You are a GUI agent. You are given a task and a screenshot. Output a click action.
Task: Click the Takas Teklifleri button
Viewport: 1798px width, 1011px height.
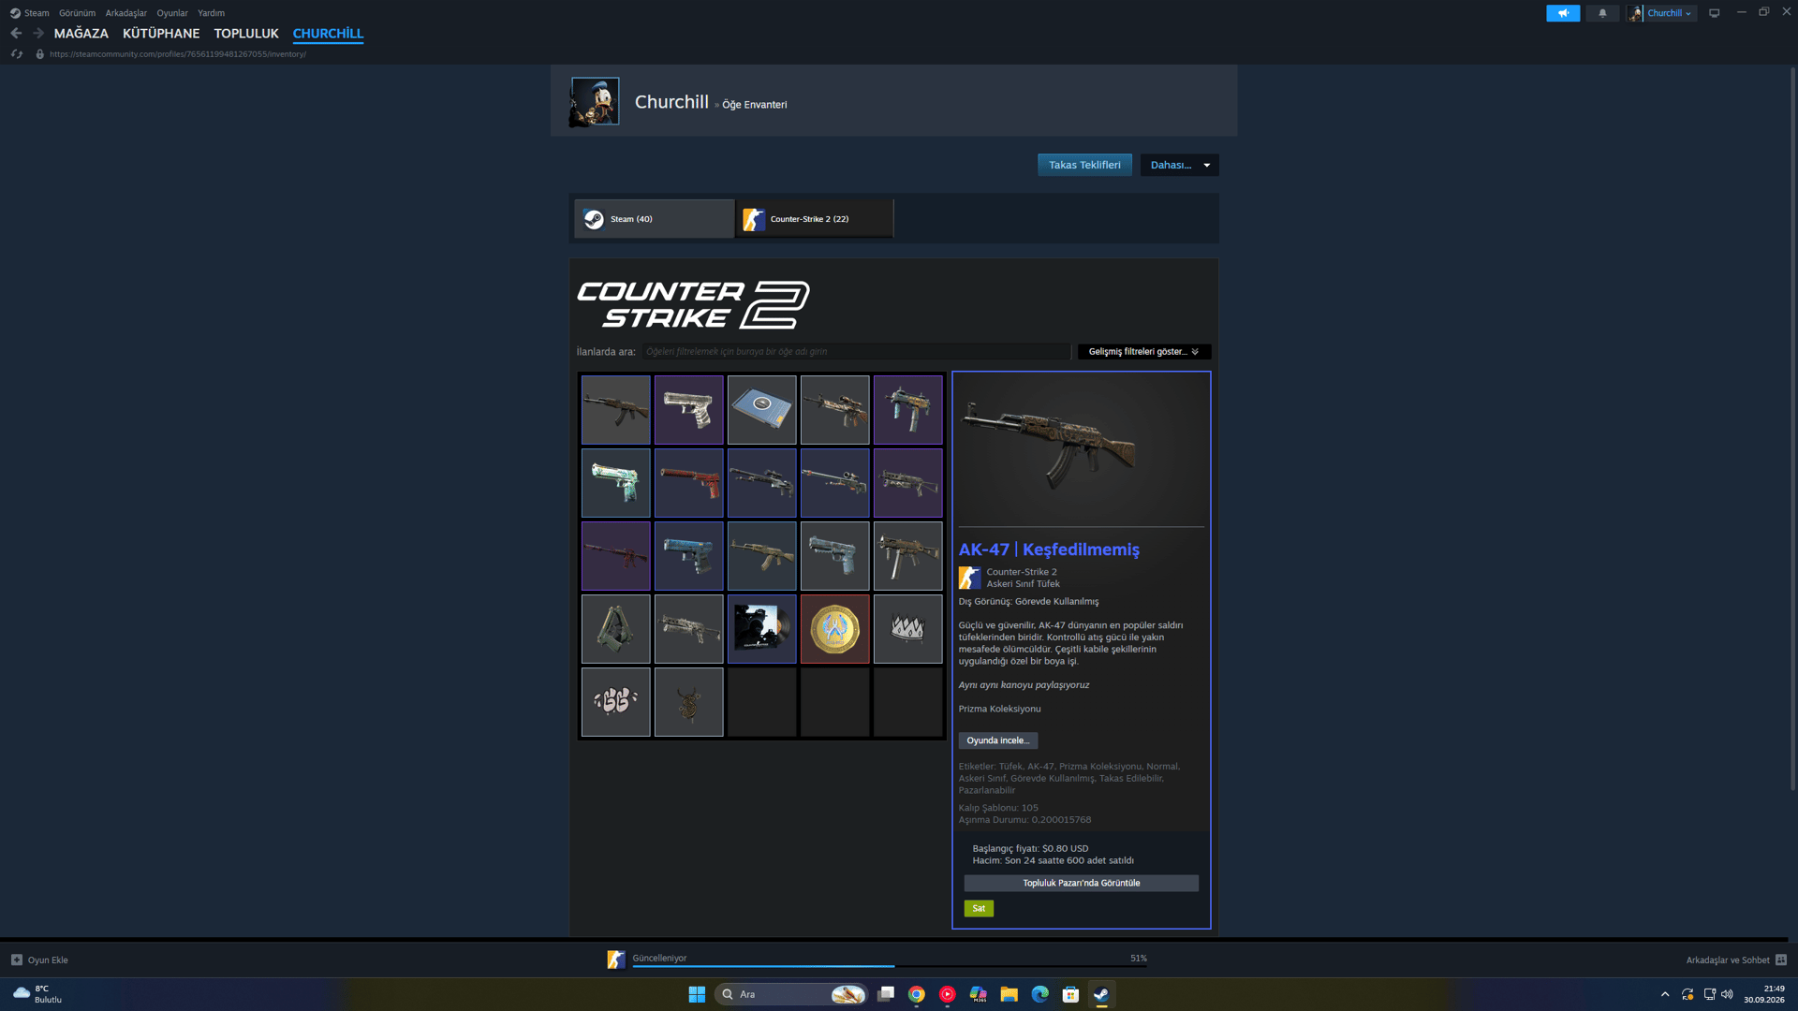(x=1084, y=165)
